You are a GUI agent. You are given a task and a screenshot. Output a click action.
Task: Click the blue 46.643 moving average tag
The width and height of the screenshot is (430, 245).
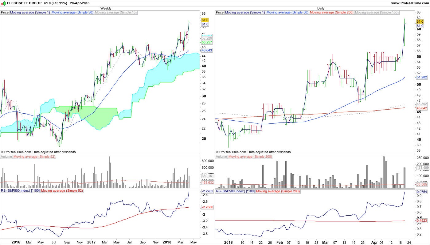tap(207, 50)
